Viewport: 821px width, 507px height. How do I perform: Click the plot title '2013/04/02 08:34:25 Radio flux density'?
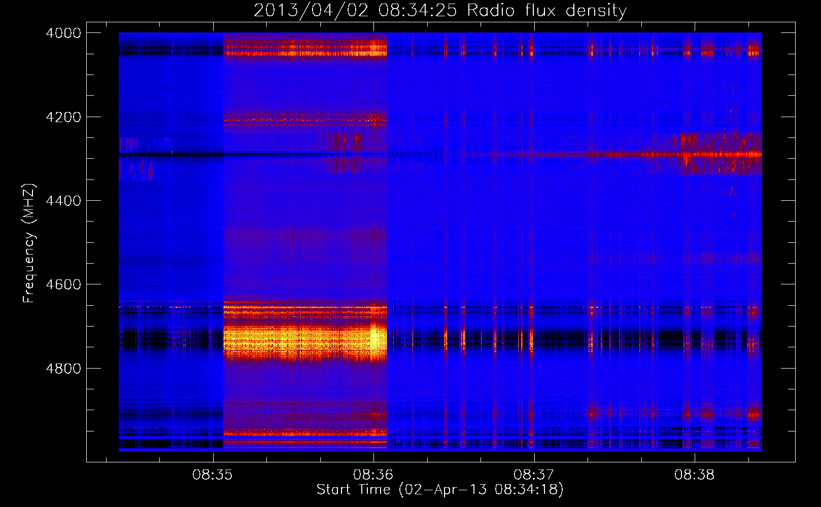(440, 10)
